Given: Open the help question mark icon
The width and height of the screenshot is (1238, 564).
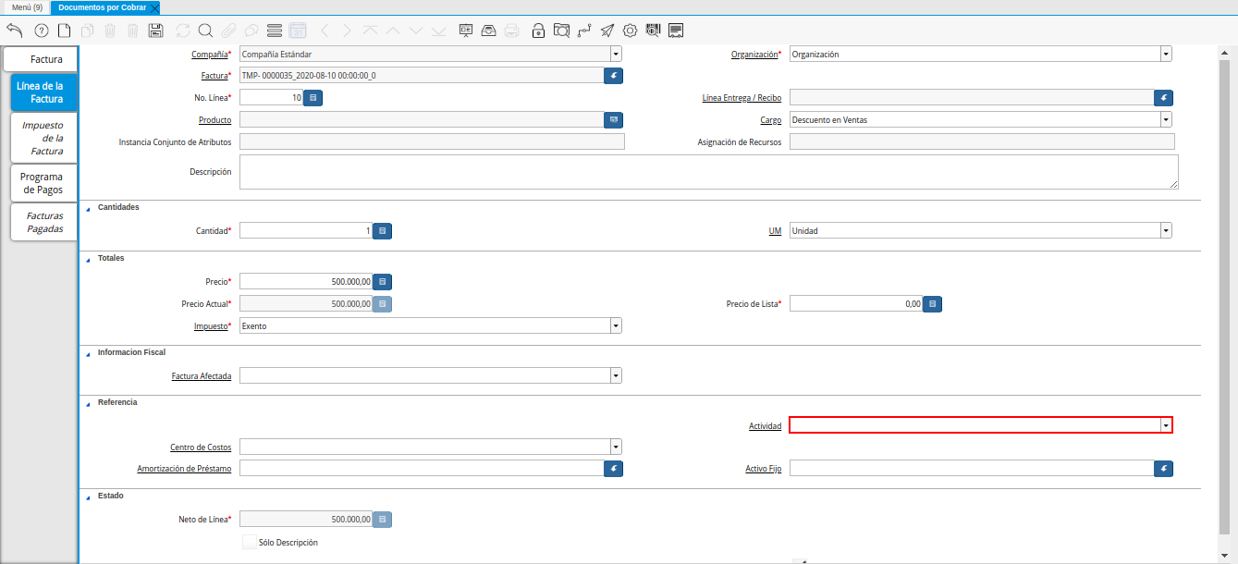Looking at the screenshot, I should click(x=41, y=30).
